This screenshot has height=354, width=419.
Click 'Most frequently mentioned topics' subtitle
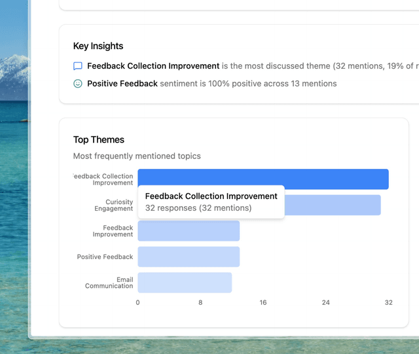[137, 156]
